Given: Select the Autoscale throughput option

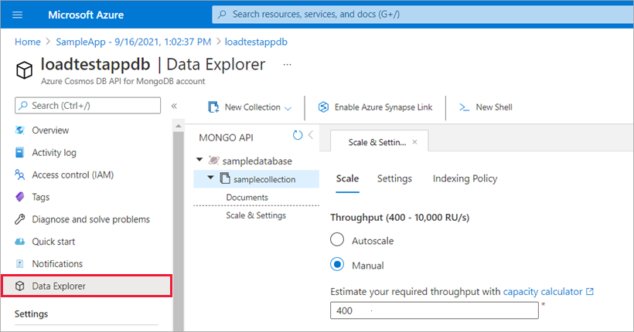Looking at the screenshot, I should pyautogui.click(x=337, y=240).
